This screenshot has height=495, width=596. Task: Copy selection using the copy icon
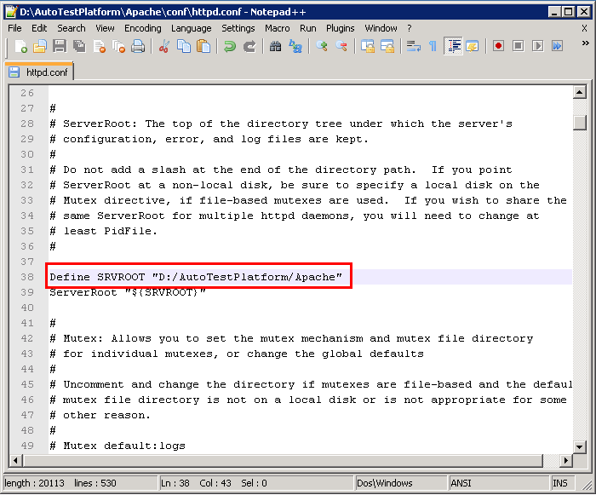click(184, 46)
